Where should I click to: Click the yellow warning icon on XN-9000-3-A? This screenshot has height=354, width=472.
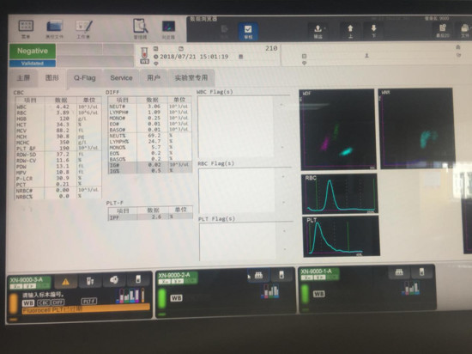tap(65, 282)
